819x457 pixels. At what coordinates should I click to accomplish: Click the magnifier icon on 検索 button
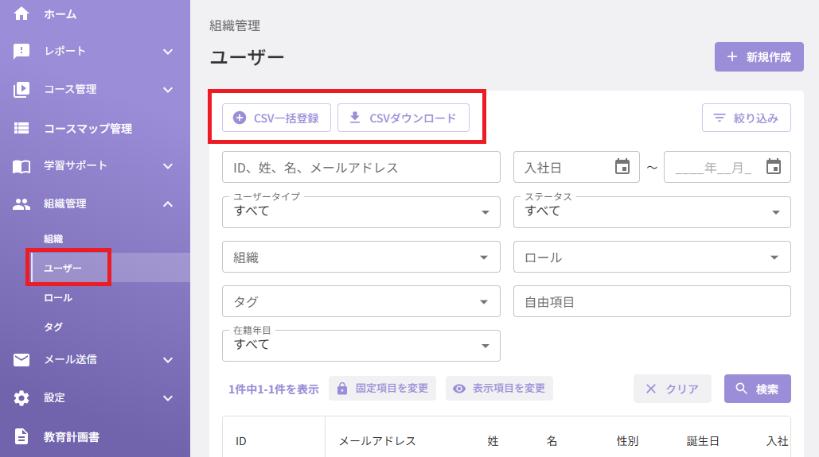coord(741,389)
